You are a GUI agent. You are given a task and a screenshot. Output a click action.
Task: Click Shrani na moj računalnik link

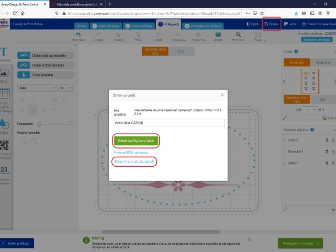134,161
